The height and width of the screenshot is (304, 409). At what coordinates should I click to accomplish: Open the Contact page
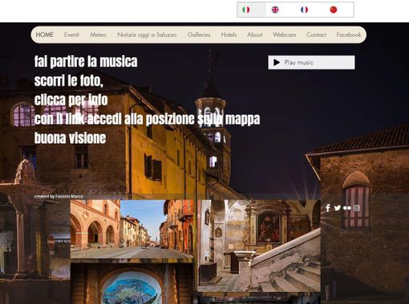pyautogui.click(x=316, y=34)
